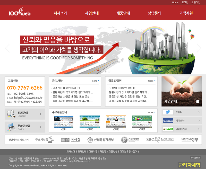Click the 1004web logo

(x=20, y=13)
